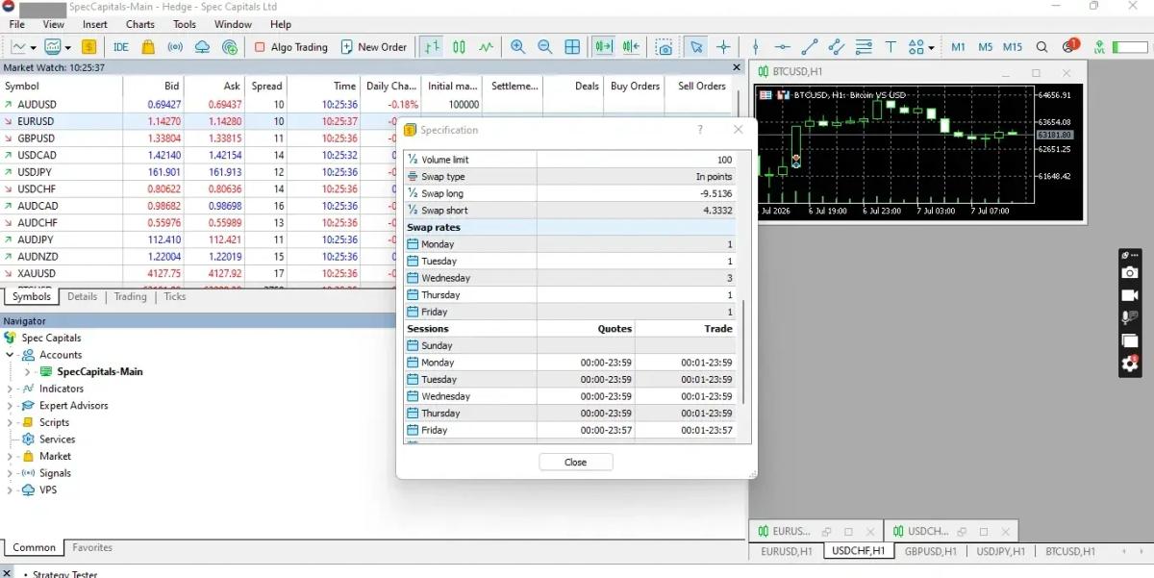Switch to Favorites tab in Navigator

point(92,548)
